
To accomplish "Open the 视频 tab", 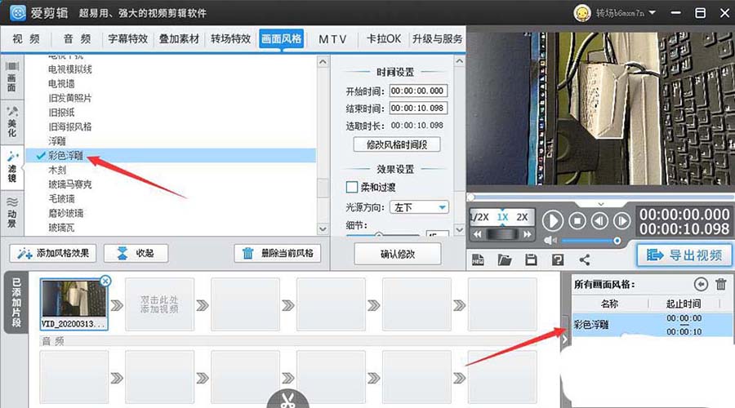I will click(26, 39).
